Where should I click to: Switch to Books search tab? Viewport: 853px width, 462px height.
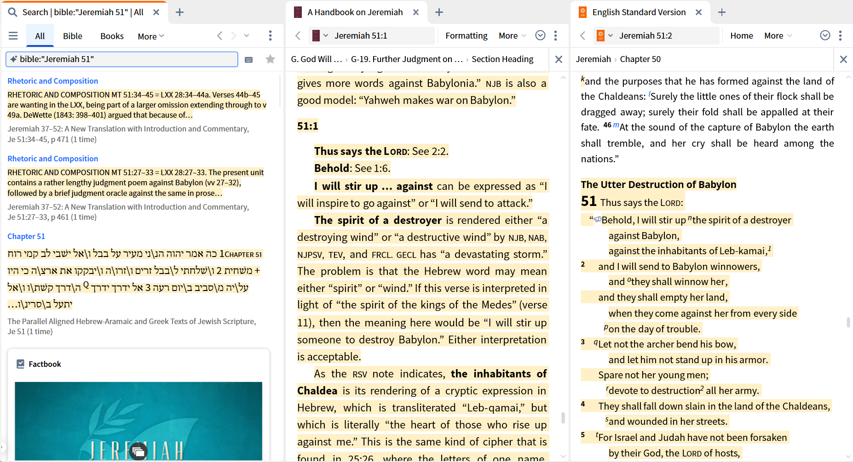pyautogui.click(x=112, y=36)
